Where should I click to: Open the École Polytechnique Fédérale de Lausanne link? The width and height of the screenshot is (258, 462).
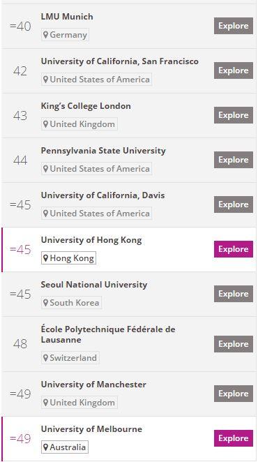pos(108,334)
